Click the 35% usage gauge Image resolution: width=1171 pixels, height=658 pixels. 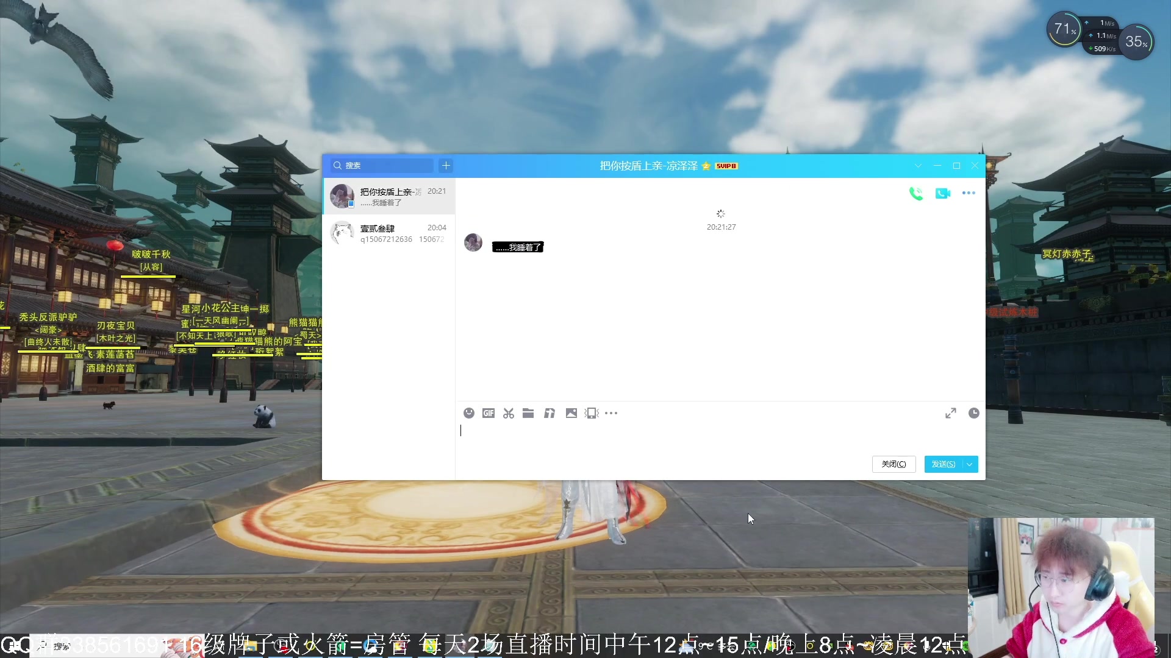[x=1136, y=41]
